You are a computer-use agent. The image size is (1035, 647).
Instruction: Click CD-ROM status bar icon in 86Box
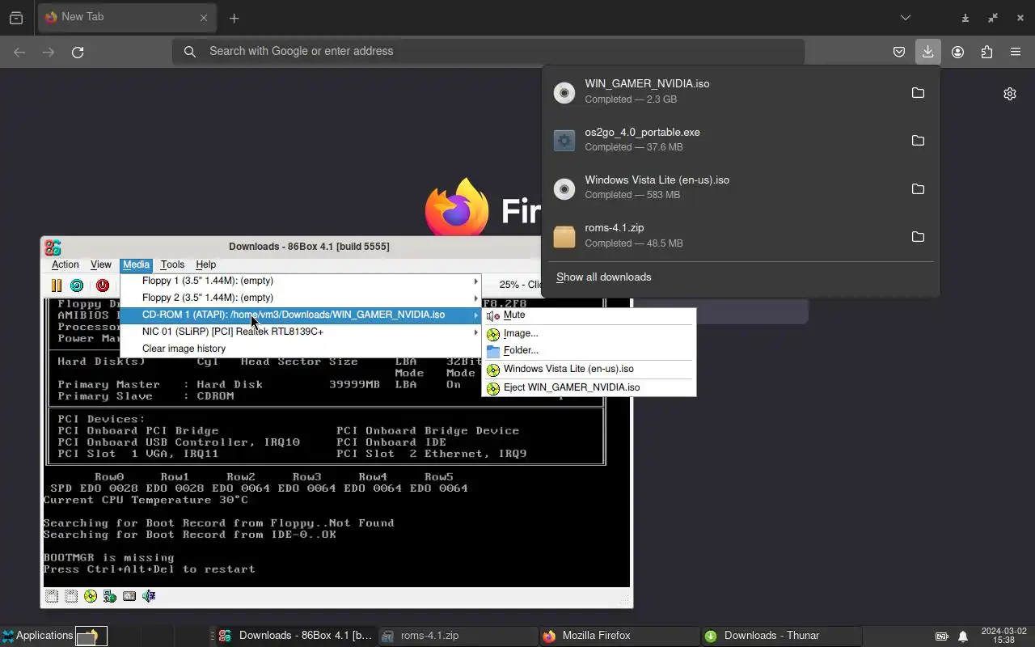pos(91,596)
